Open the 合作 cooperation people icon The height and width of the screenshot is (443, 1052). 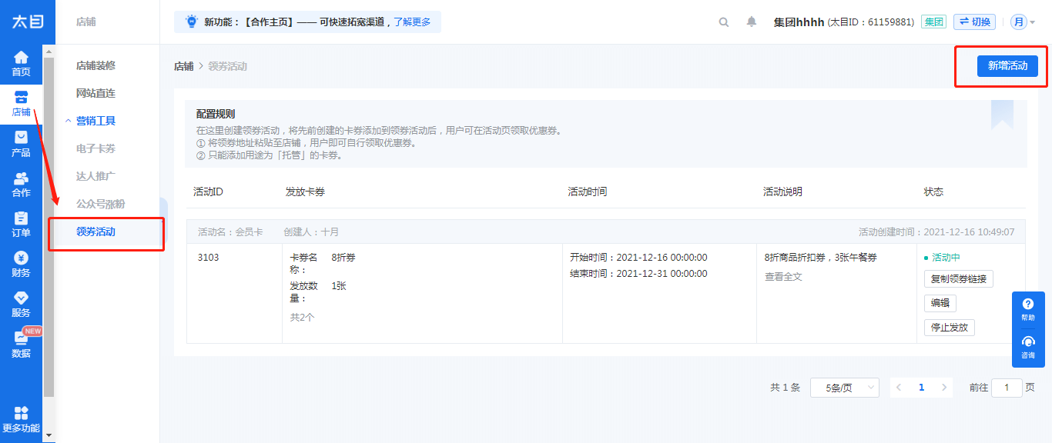[21, 178]
